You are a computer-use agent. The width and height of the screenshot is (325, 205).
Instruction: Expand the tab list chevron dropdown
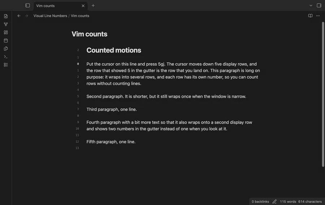[x=311, y=5]
